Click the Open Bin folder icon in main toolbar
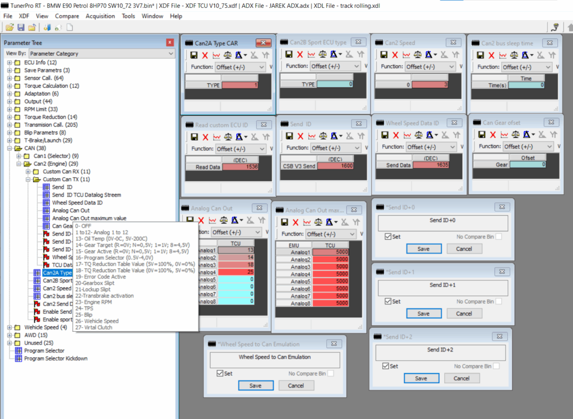 pyautogui.click(x=10, y=27)
